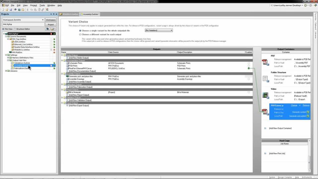This screenshot has height=179, width=318.
Task: Click the Copy toolbar icon
Action: [x=31, y=10]
